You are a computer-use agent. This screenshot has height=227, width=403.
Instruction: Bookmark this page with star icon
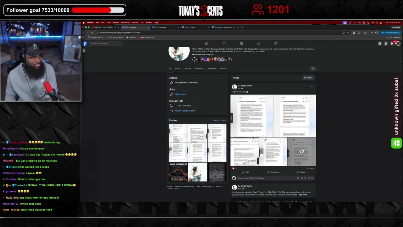pos(348,33)
